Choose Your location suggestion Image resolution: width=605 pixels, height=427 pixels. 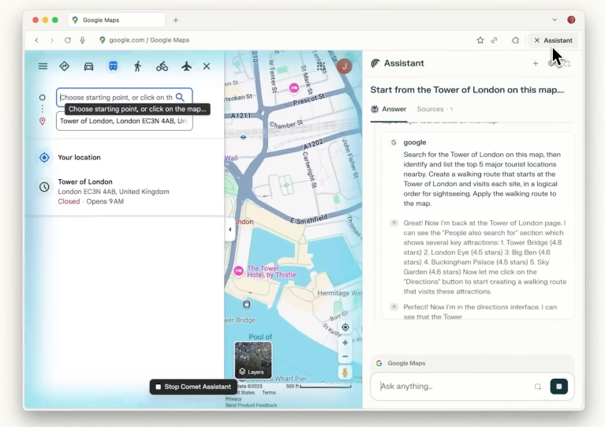click(x=125, y=157)
